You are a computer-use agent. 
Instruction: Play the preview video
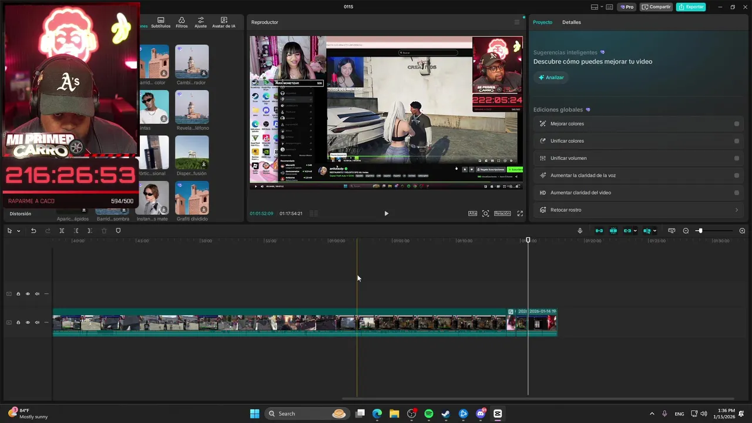(x=386, y=214)
